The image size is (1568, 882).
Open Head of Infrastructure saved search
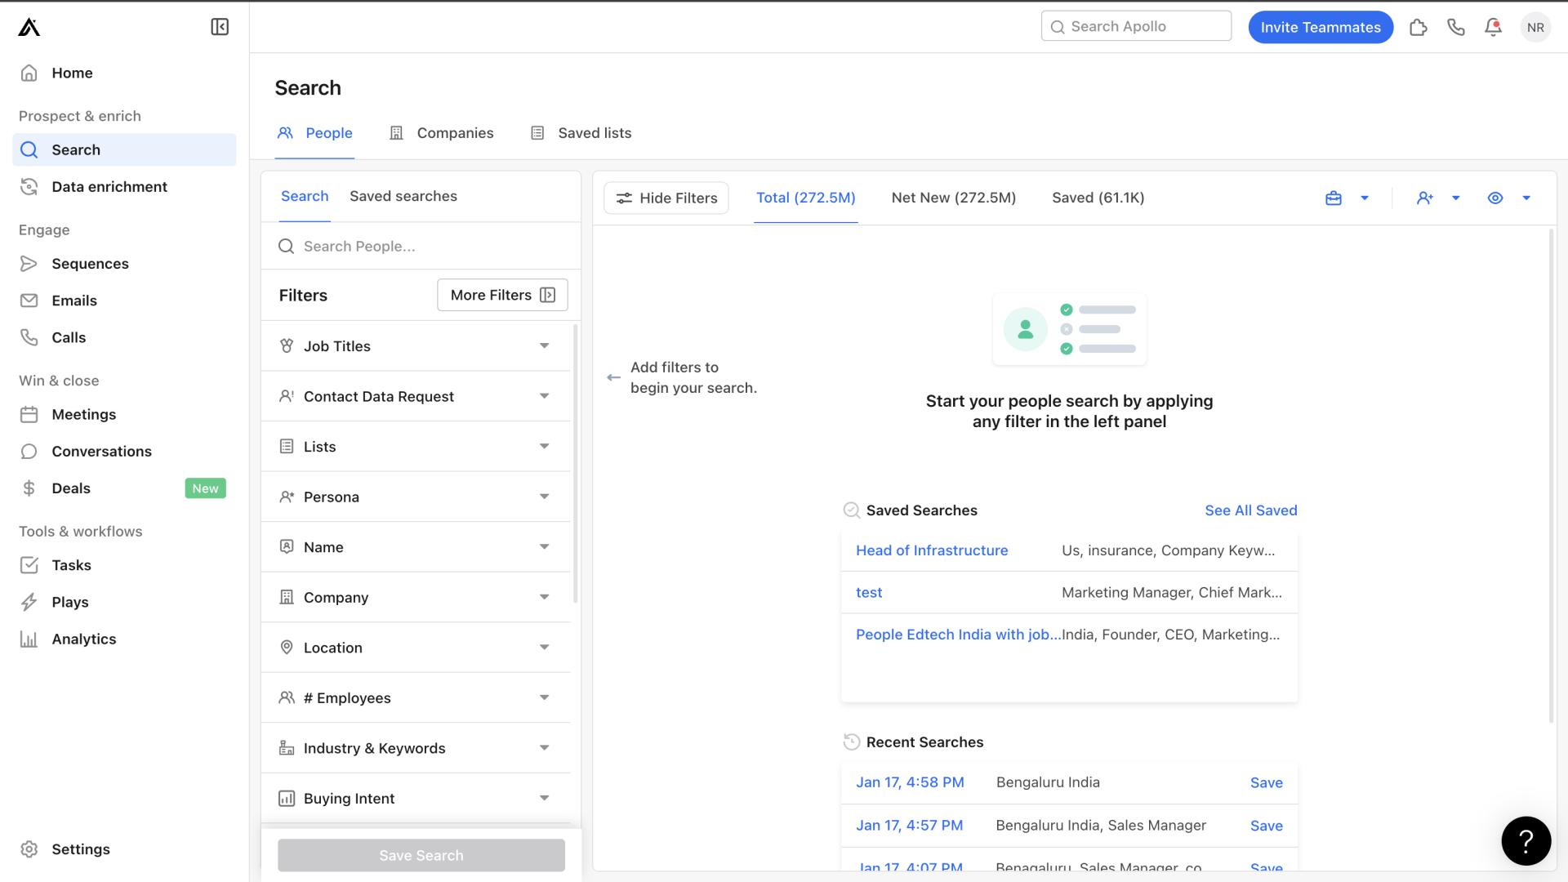(932, 550)
